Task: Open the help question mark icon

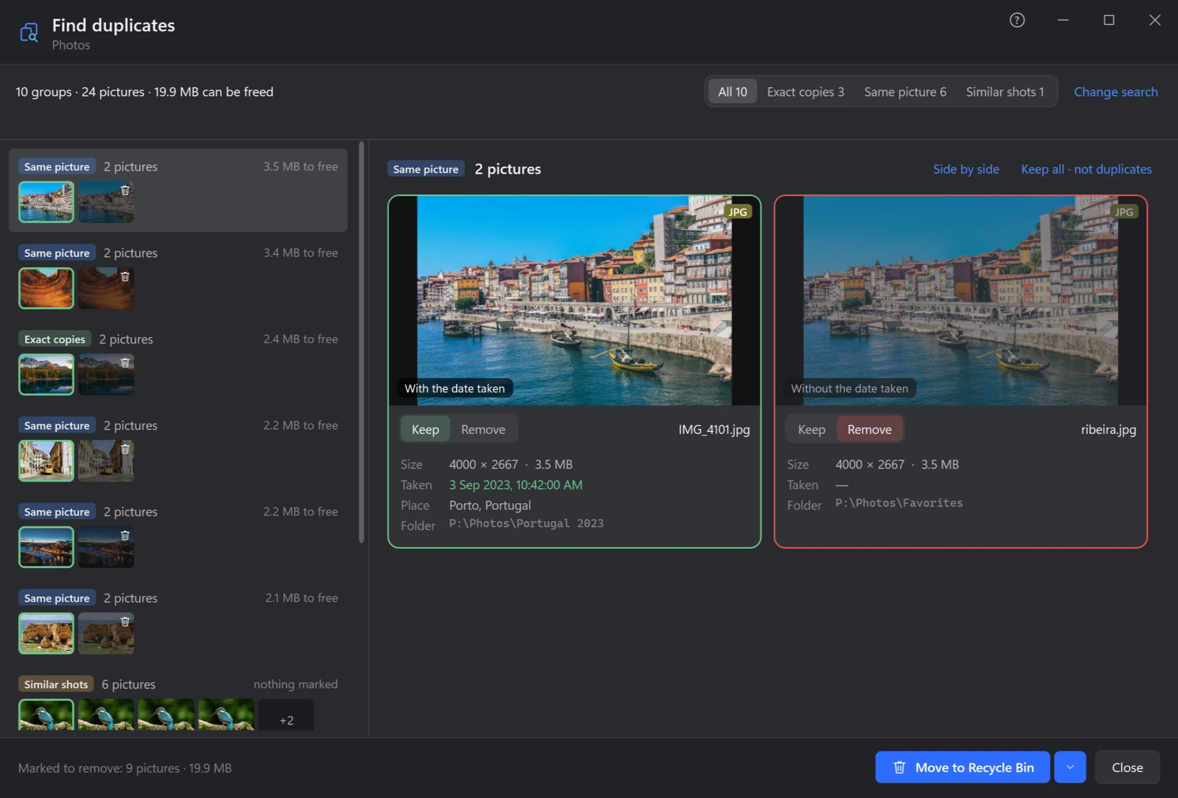Action: (1017, 21)
